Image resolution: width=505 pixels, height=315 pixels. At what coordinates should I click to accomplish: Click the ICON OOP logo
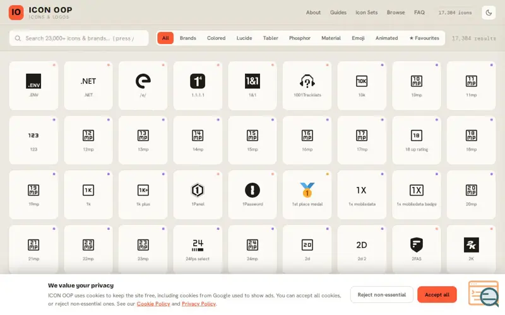[x=40, y=13]
